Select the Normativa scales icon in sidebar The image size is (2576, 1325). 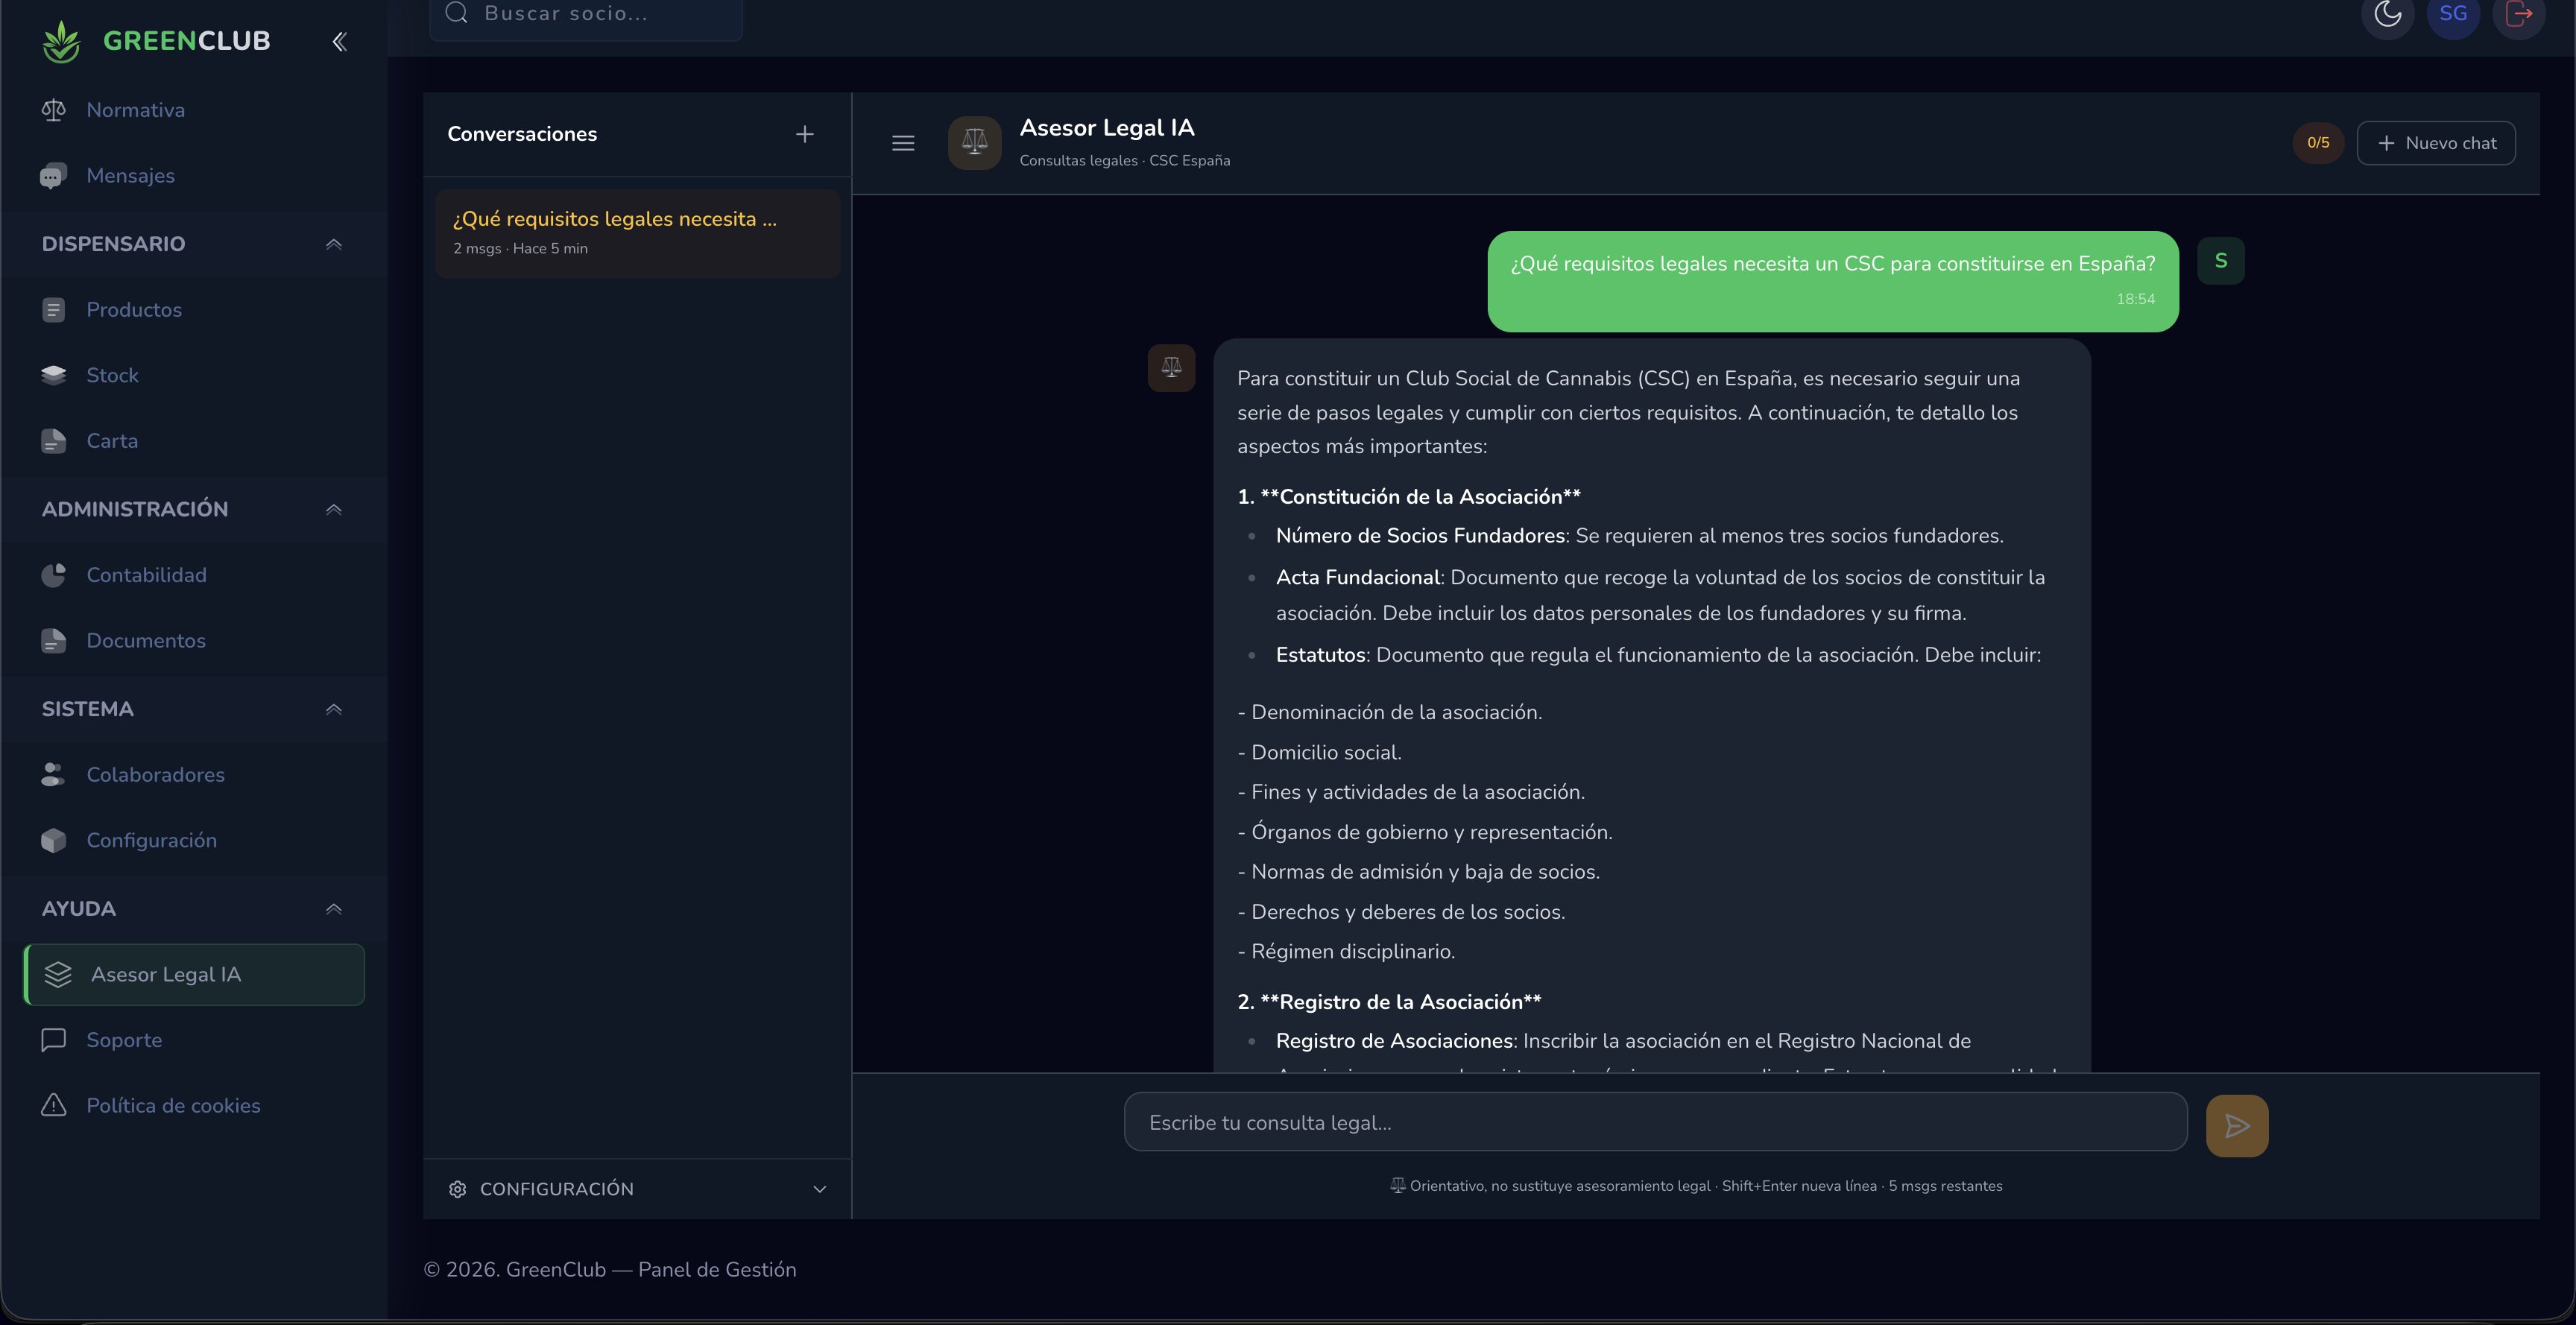coord(53,110)
